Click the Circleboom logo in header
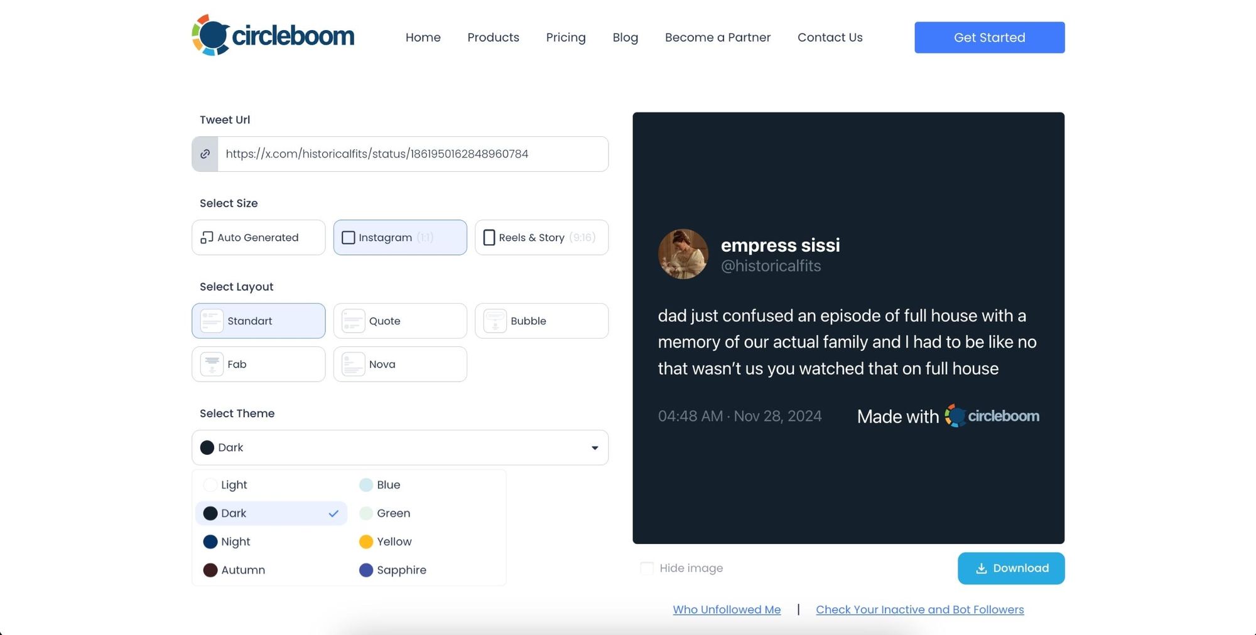 click(x=273, y=36)
